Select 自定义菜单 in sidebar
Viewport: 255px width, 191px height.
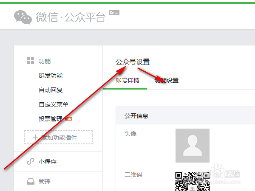(54, 104)
